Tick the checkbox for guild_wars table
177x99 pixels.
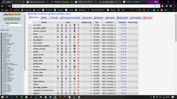30,64
